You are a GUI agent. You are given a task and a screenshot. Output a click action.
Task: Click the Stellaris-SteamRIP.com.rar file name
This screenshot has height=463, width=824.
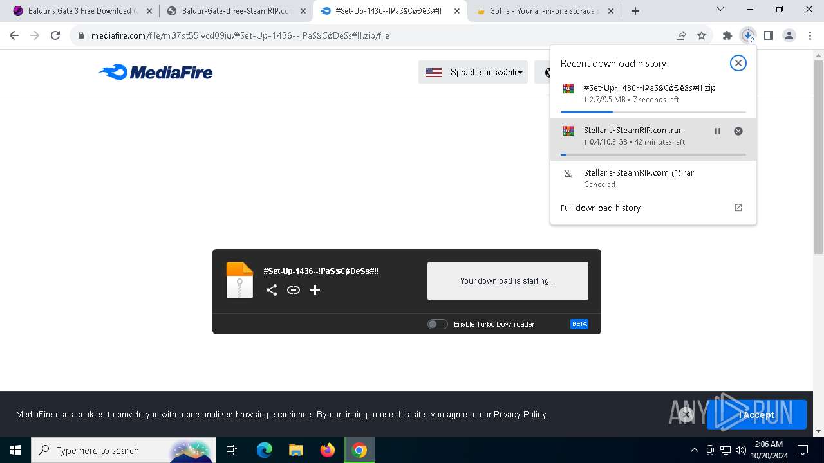click(x=632, y=130)
